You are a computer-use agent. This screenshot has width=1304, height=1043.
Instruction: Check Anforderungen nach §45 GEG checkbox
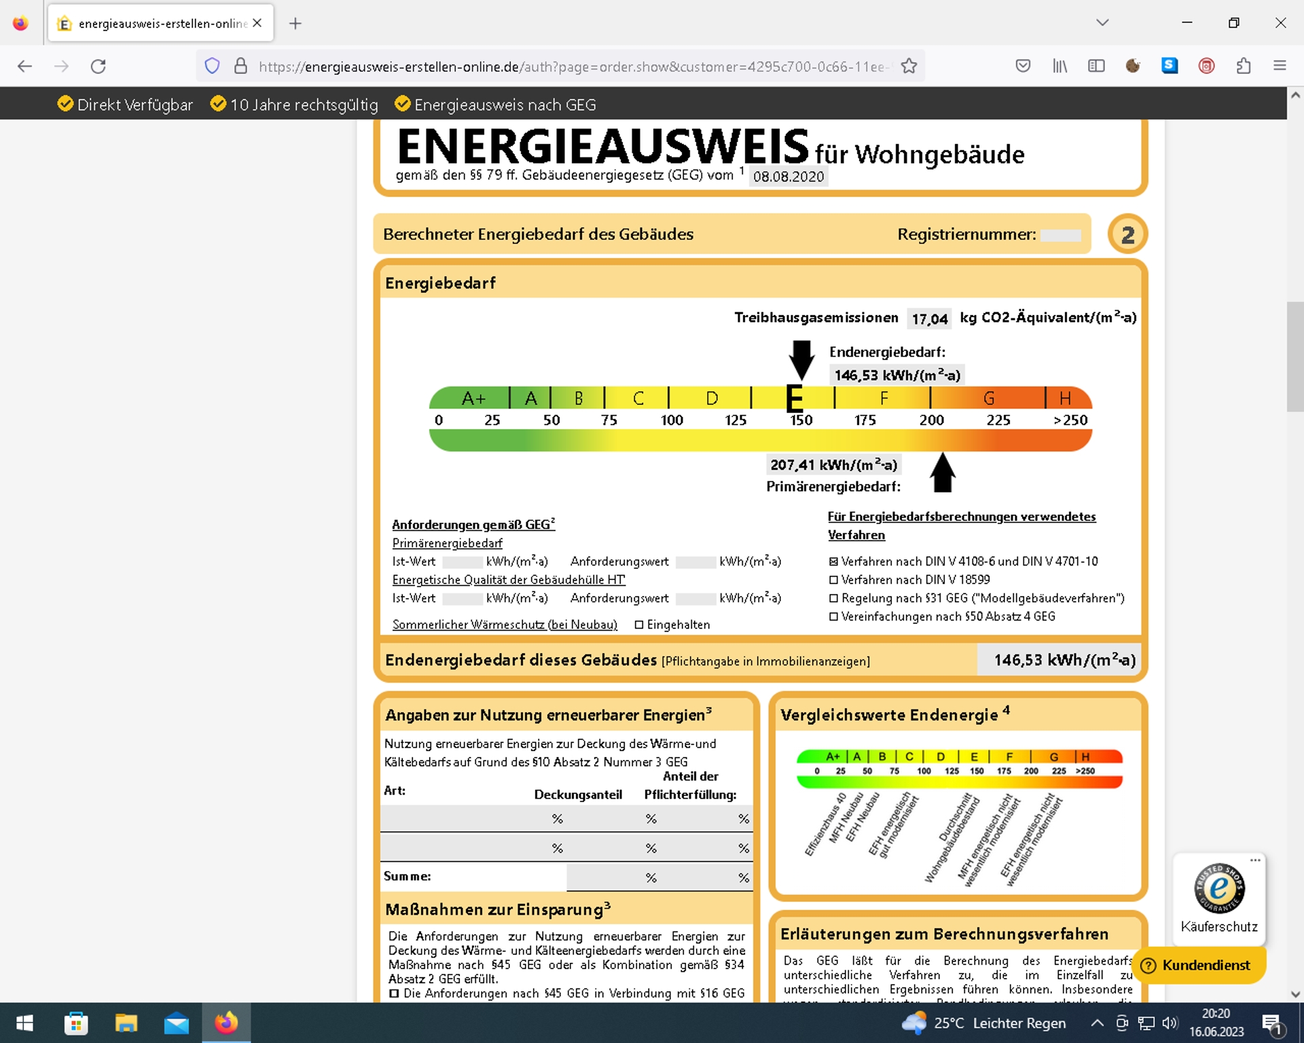[x=394, y=993]
